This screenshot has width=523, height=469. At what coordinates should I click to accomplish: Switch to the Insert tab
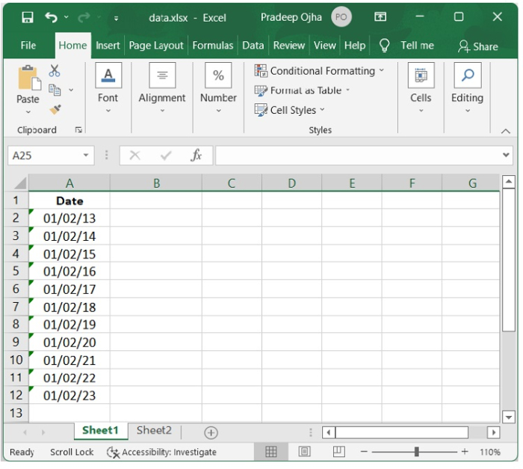pyautogui.click(x=108, y=46)
